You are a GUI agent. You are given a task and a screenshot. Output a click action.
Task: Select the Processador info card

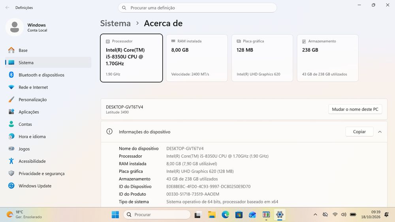(131, 58)
